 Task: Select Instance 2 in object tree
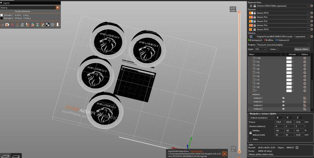coord(258,102)
